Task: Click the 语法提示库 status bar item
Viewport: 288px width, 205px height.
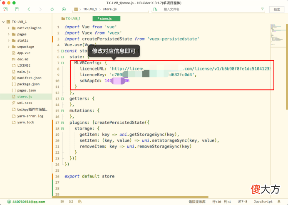Action: click(197, 202)
